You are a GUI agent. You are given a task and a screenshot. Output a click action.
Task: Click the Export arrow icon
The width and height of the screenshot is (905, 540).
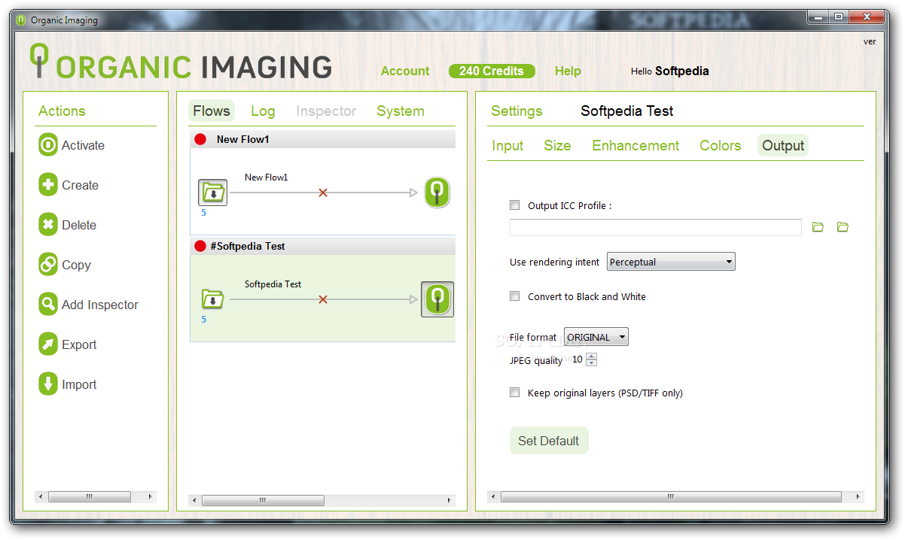point(48,344)
